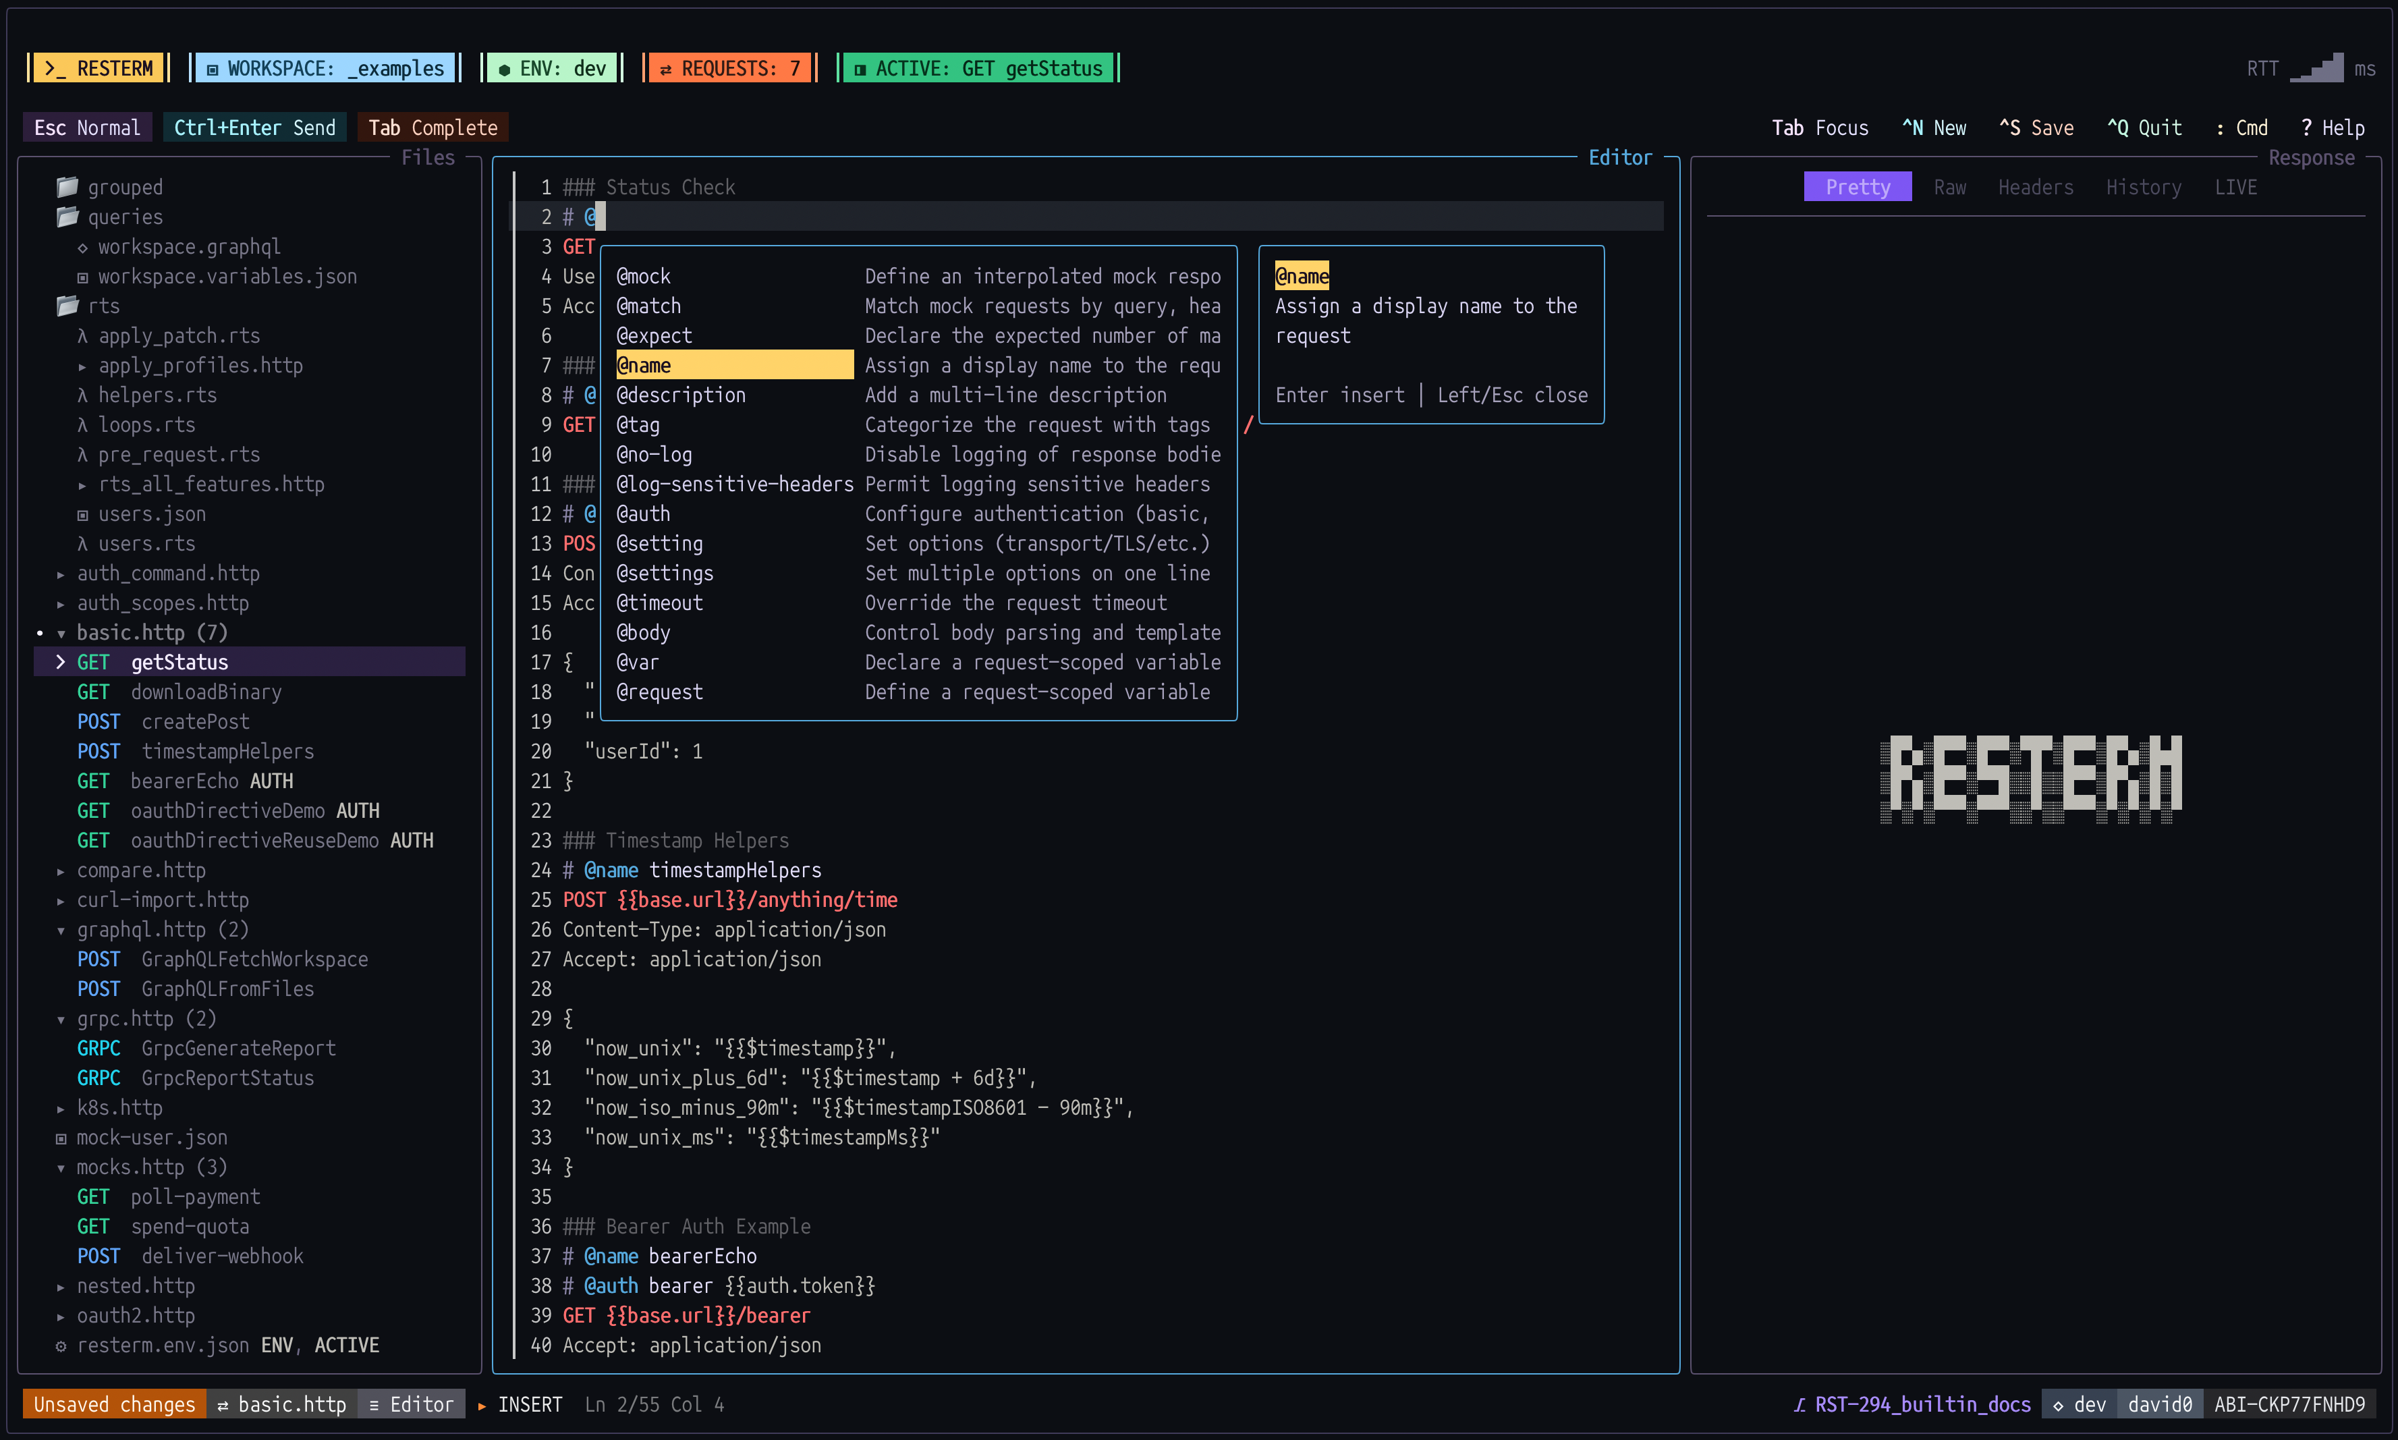Click WORKSPACE: _examples badge
Viewport: 2398px width, 1440px height.
point(325,68)
